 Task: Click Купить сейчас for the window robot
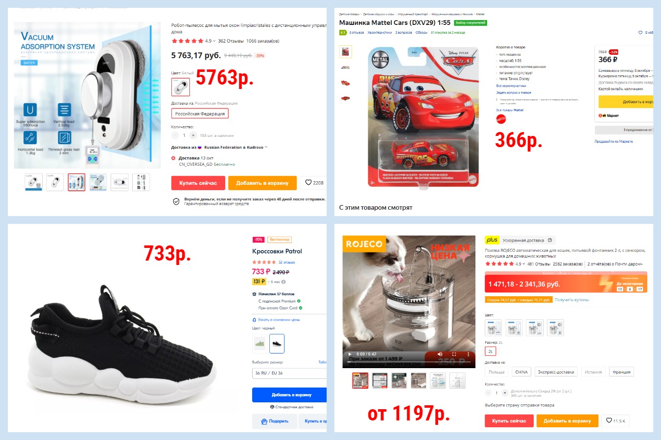(198, 183)
